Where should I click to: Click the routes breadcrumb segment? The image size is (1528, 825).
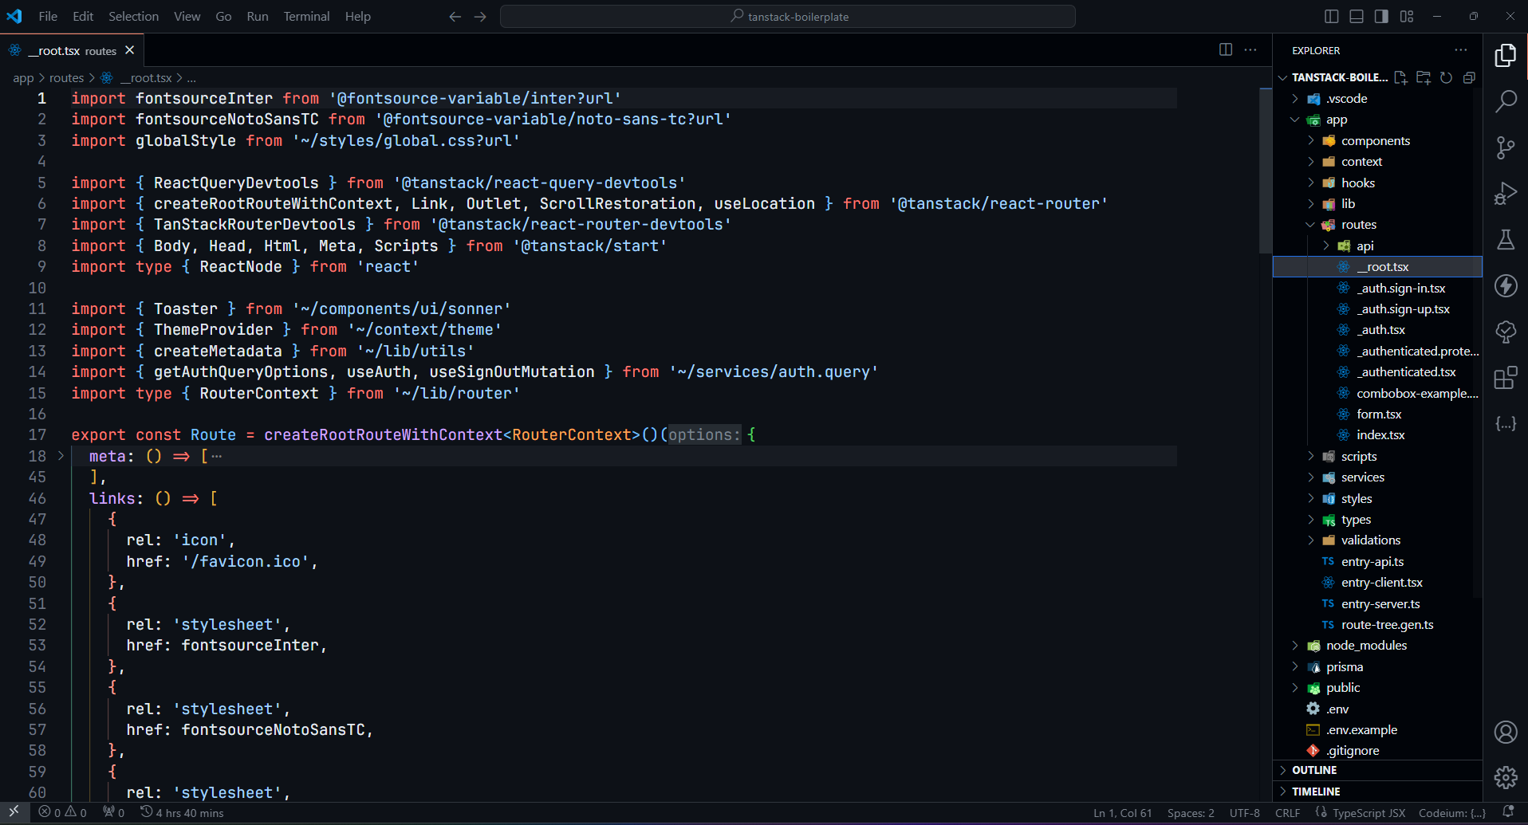point(66,77)
